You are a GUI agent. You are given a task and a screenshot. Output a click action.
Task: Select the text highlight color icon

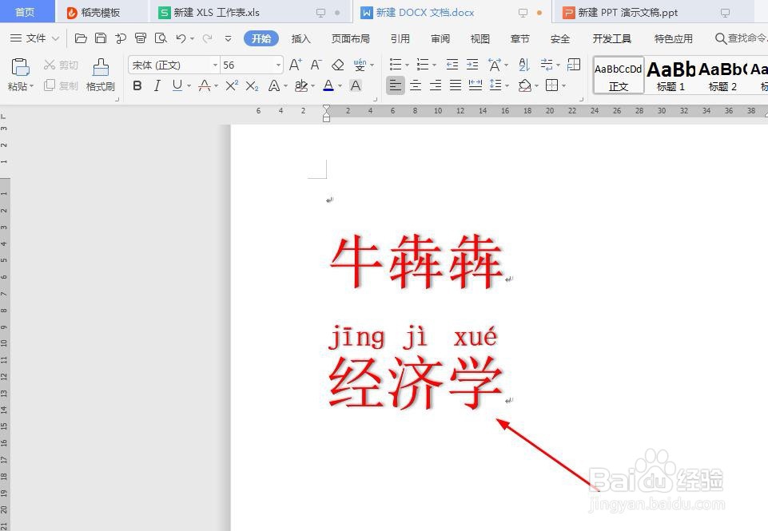[302, 86]
